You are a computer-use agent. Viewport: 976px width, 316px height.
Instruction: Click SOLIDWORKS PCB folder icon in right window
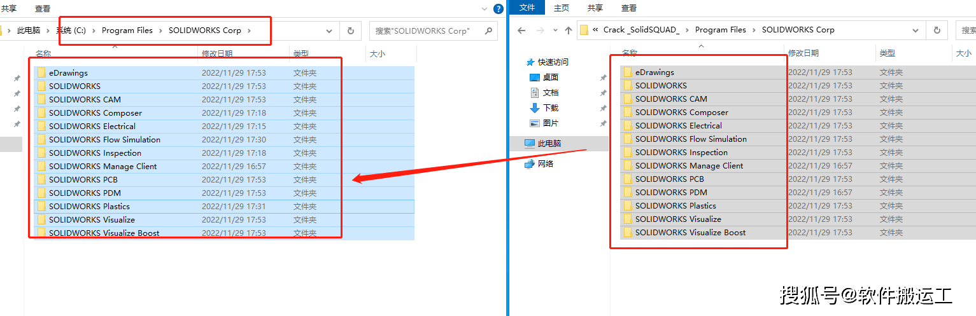tap(628, 179)
